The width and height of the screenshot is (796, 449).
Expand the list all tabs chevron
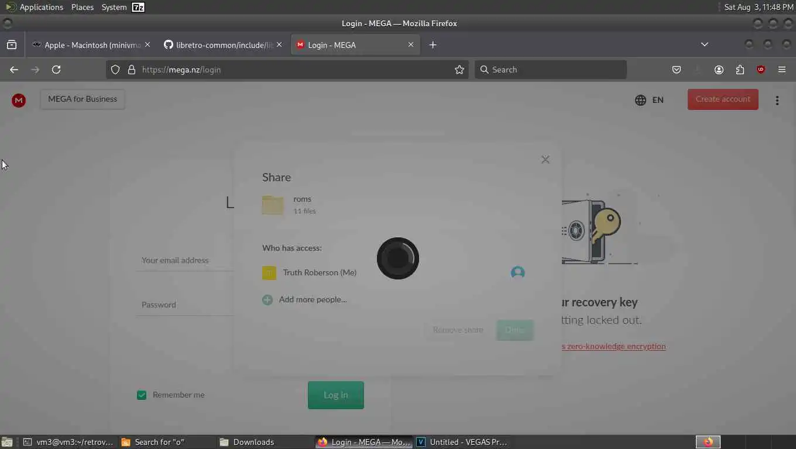coord(705,44)
